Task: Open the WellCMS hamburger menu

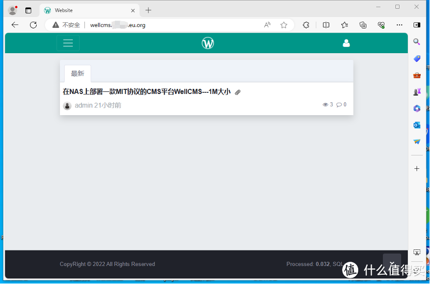Action: tap(68, 43)
